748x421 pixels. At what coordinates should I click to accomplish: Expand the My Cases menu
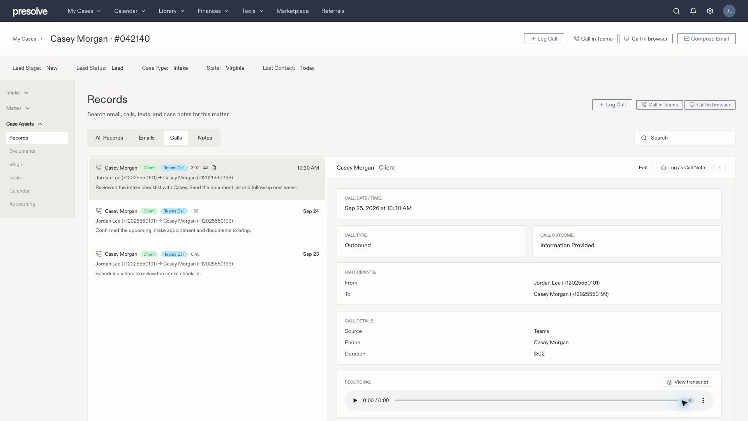pos(84,11)
